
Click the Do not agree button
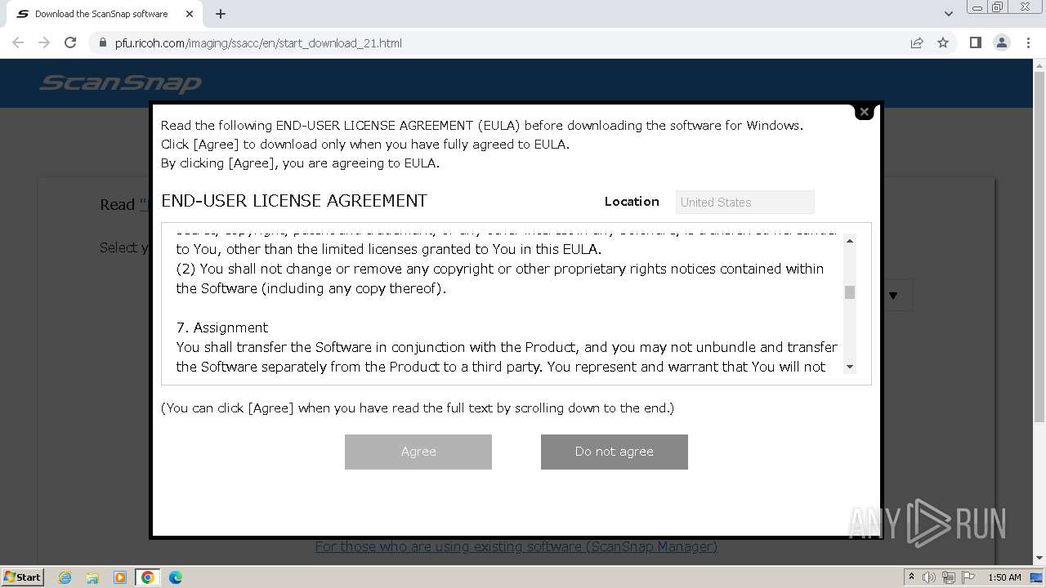[x=615, y=452]
